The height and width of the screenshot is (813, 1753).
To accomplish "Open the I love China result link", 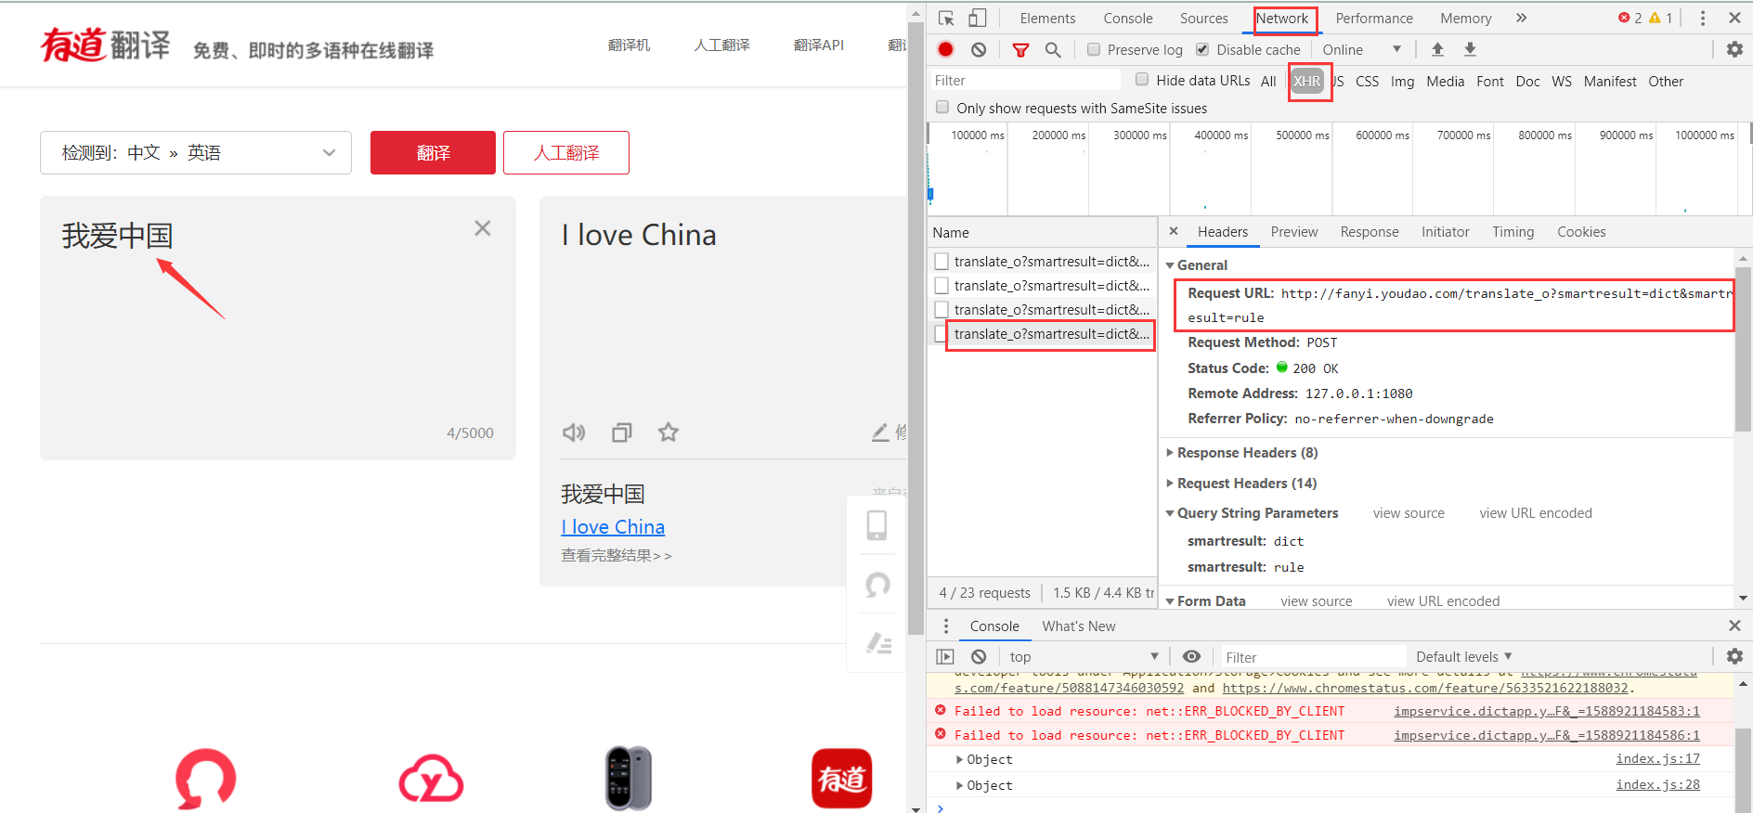I will (x=613, y=526).
